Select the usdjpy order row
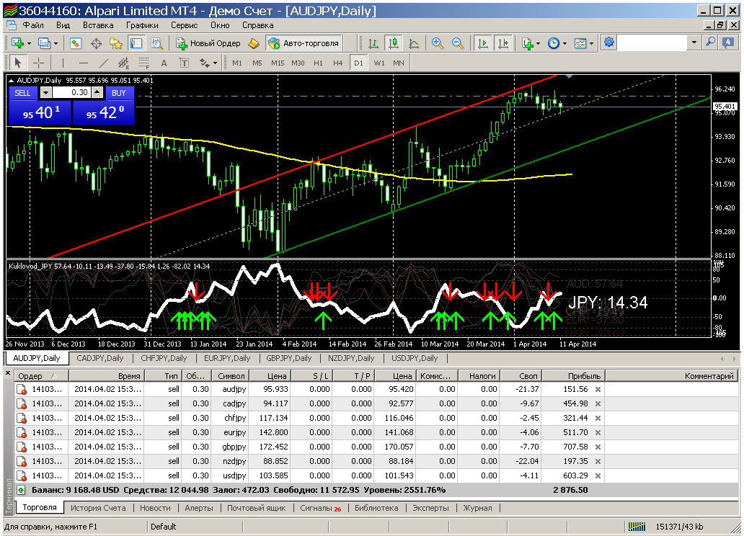This screenshot has height=536, width=744. click(x=376, y=475)
